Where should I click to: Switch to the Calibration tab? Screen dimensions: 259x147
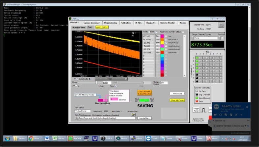point(126,23)
